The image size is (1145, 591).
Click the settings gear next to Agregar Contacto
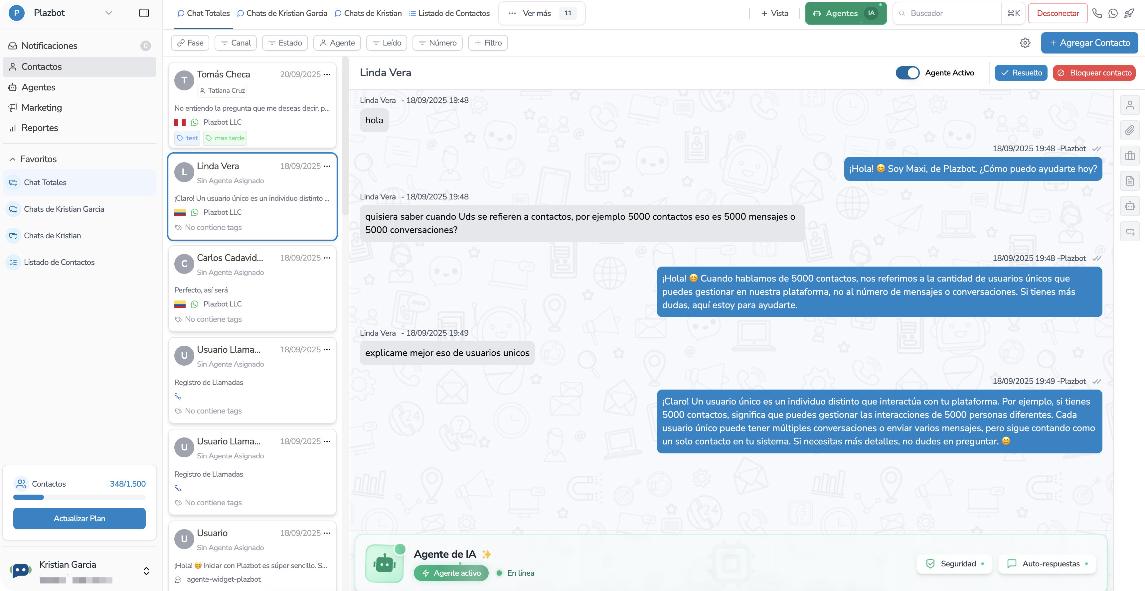click(x=1025, y=43)
